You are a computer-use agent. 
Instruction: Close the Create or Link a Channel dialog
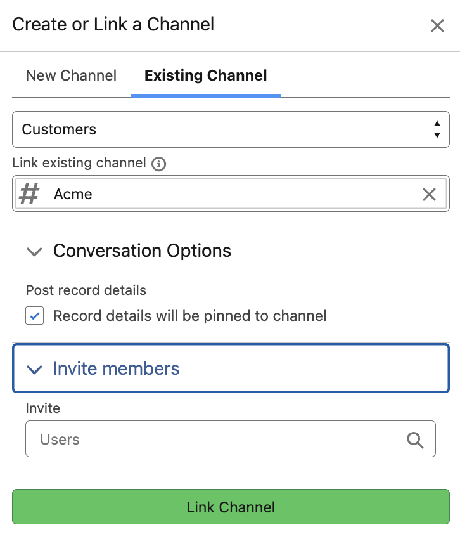click(437, 25)
